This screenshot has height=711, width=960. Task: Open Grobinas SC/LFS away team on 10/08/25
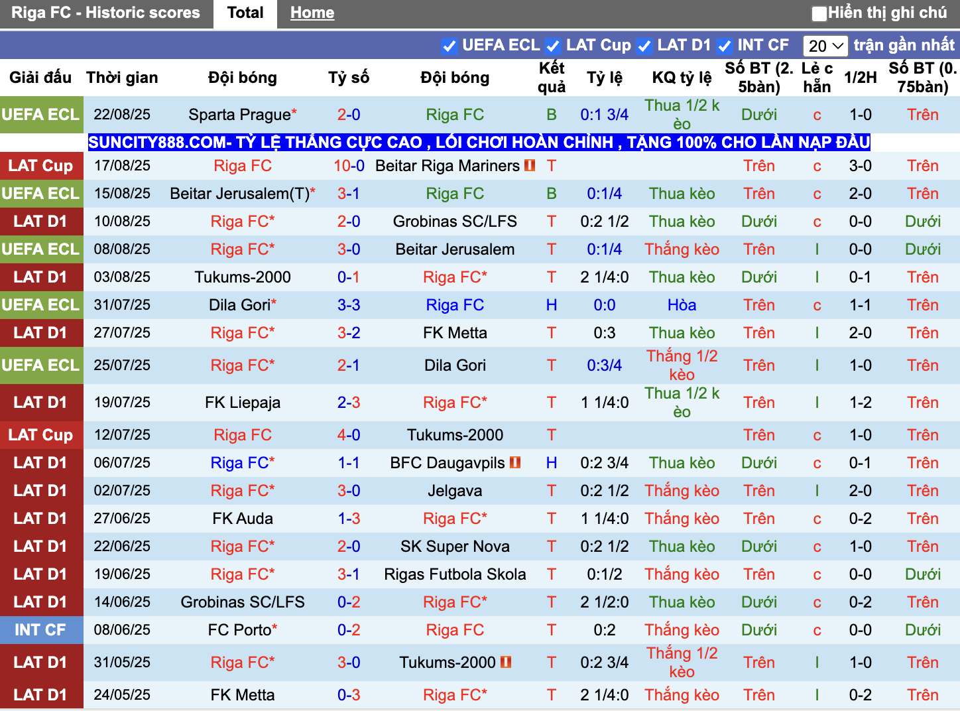coord(455,222)
